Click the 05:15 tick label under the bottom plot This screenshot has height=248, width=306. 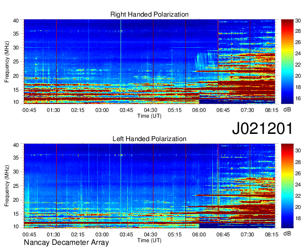pyautogui.click(x=175, y=235)
